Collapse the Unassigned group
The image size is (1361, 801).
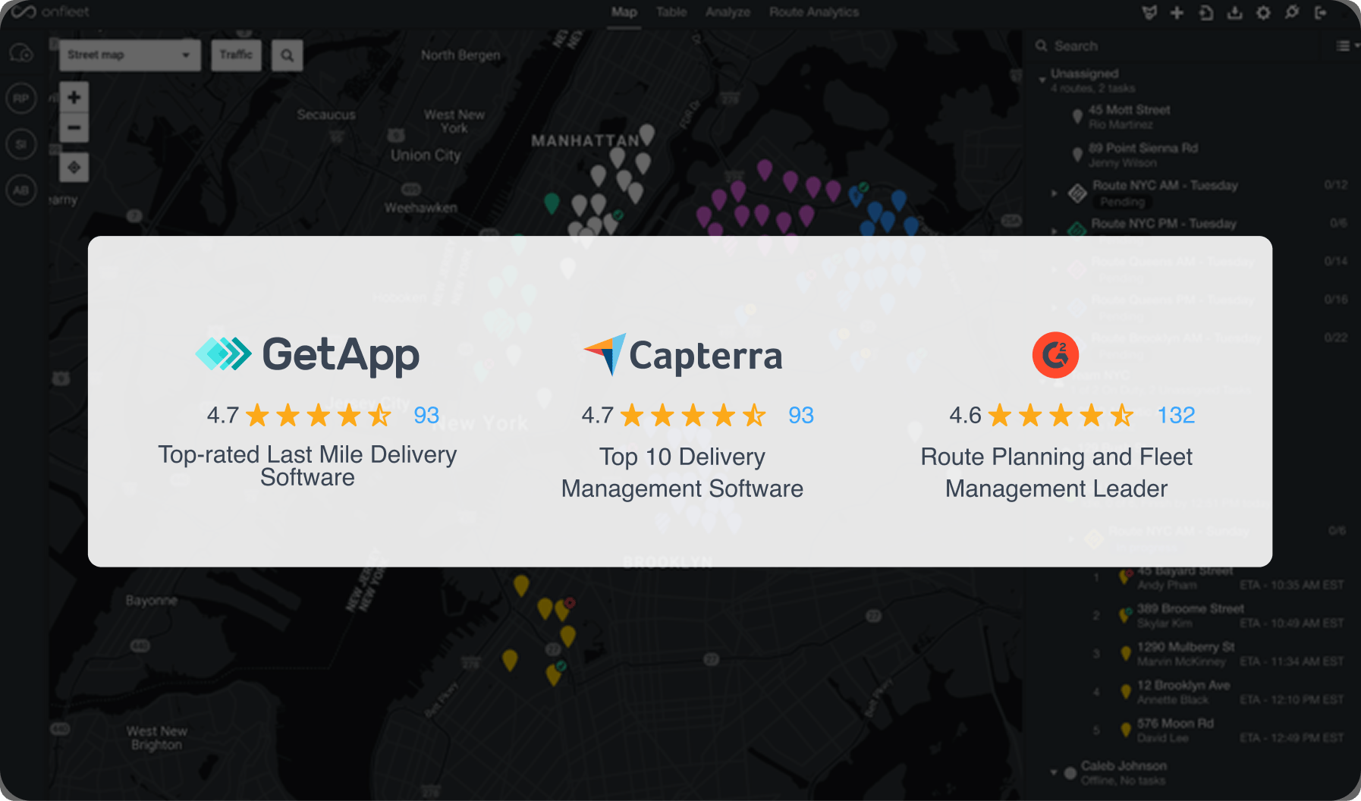tap(1042, 79)
